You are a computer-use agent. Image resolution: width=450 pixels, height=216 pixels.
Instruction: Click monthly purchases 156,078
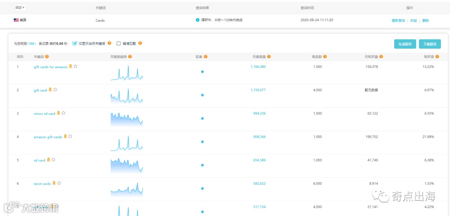click(x=372, y=67)
